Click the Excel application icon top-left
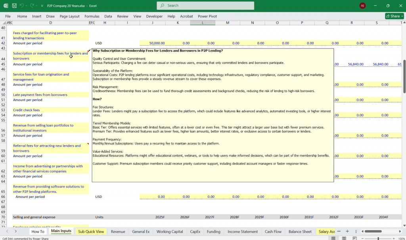406x240 pixels. coord(6,6)
